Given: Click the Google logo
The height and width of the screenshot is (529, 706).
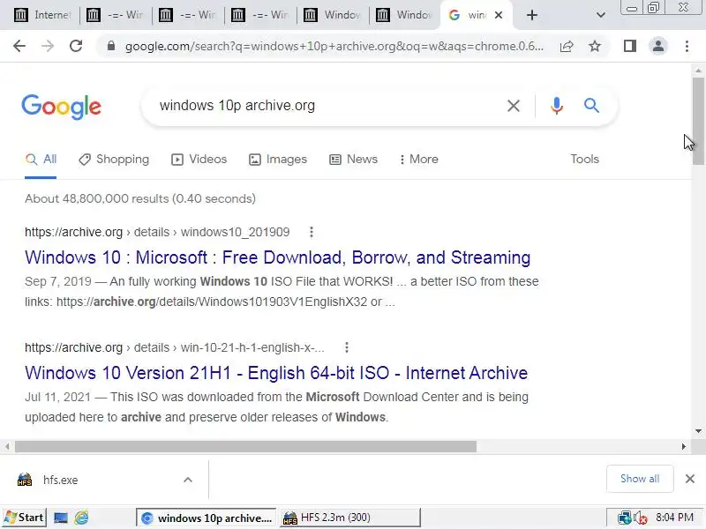Looking at the screenshot, I should 61,107.
